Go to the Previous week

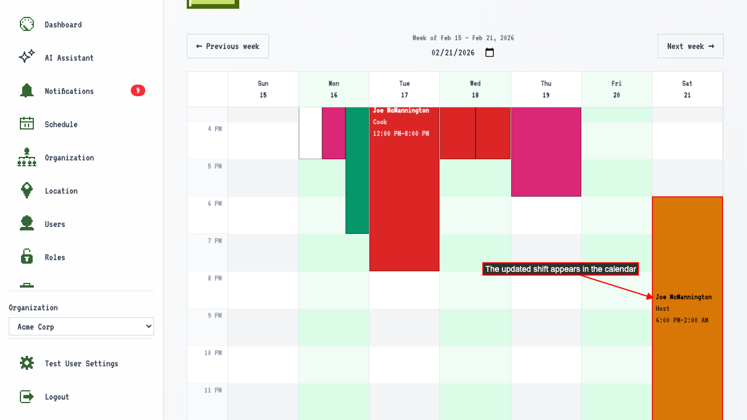228,46
